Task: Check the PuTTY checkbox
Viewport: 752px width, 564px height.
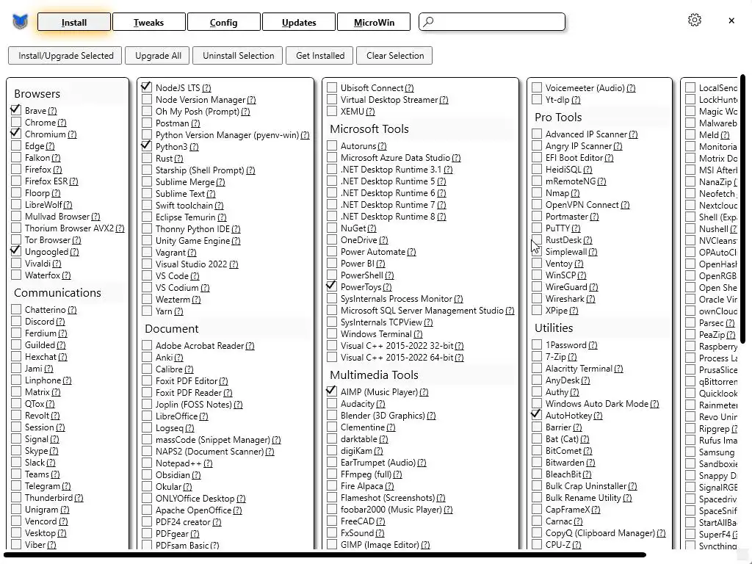Action: [x=537, y=228]
